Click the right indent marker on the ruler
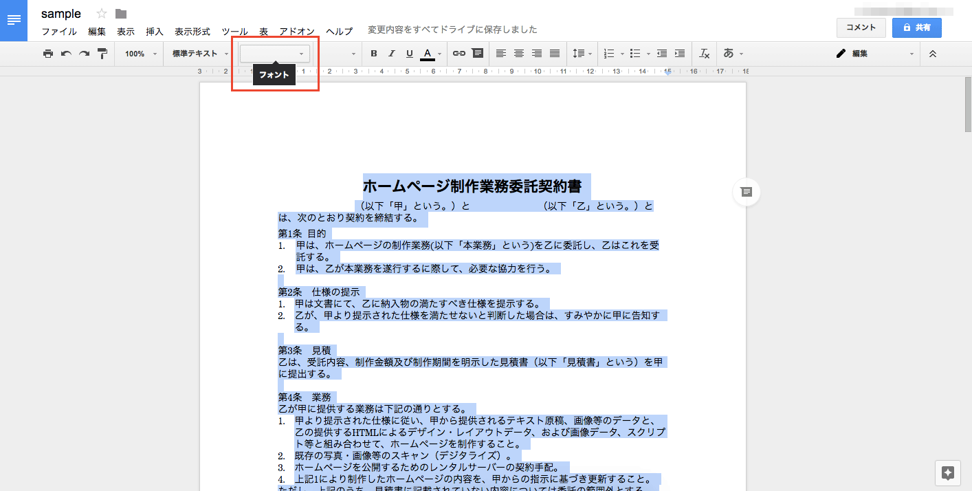Image resolution: width=972 pixels, height=491 pixels. [x=667, y=72]
